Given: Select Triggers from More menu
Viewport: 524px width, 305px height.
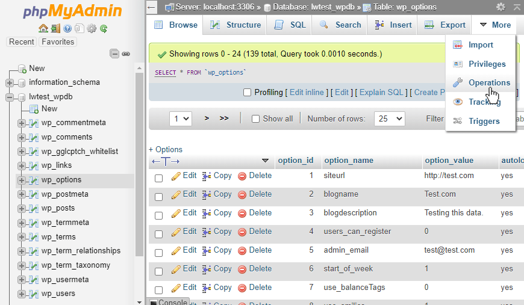Looking at the screenshot, I should 481,121.
